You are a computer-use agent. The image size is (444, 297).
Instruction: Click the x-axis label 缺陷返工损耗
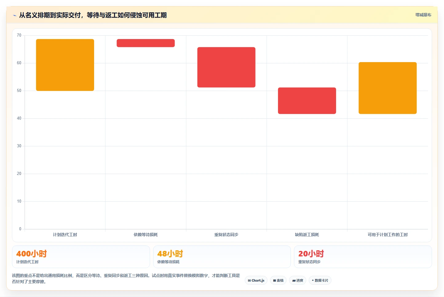coord(307,235)
